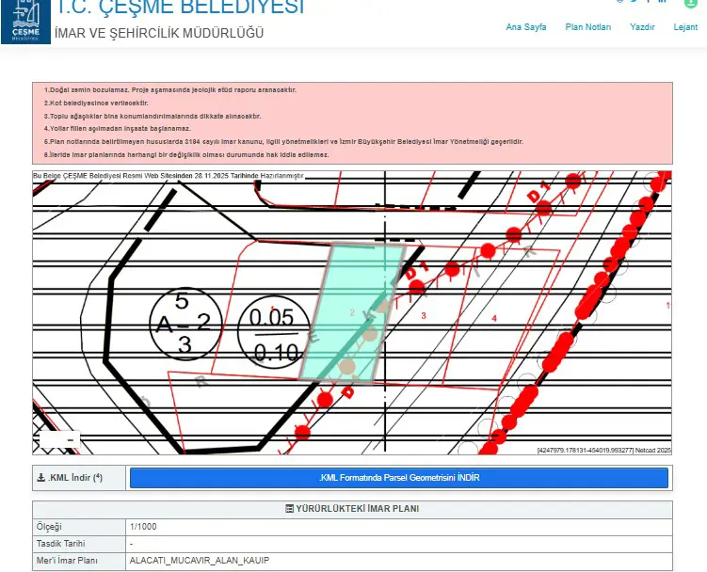Screen dimensions: 707x572
Task: Open the Ana Sayfa menu item
Action: pos(525,27)
